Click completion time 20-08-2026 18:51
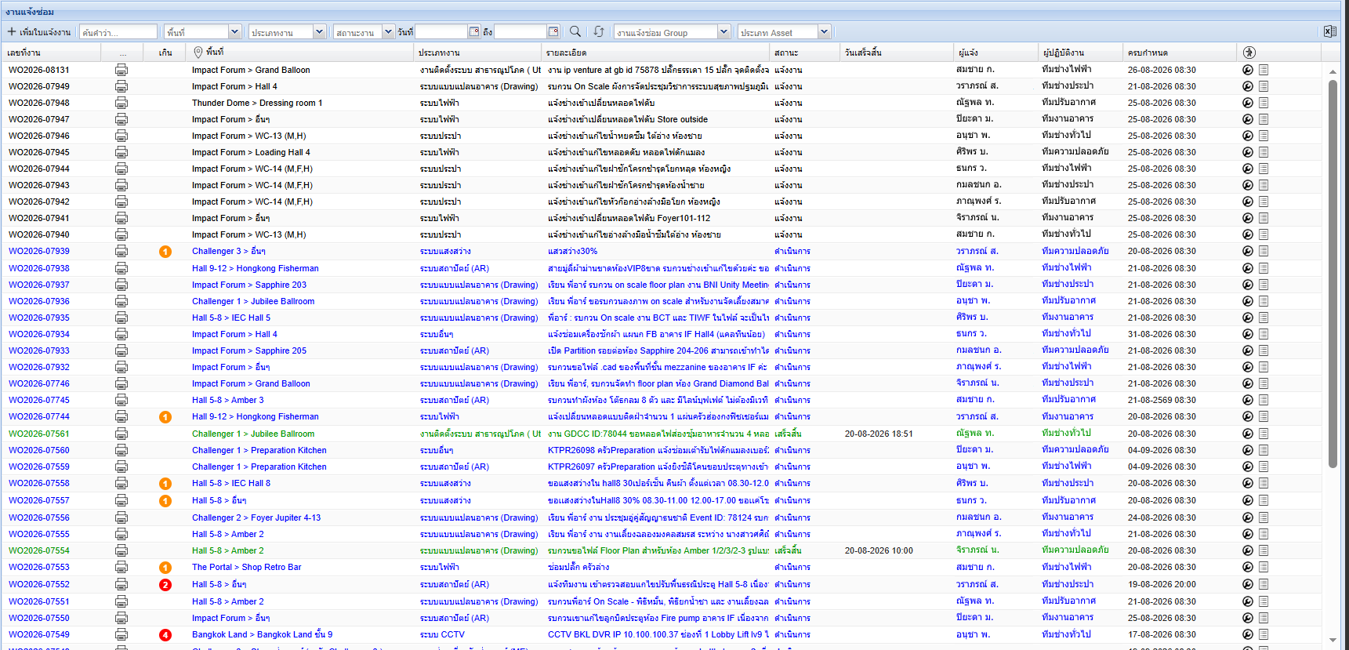Screen dimensions: 1349x650 point(879,434)
